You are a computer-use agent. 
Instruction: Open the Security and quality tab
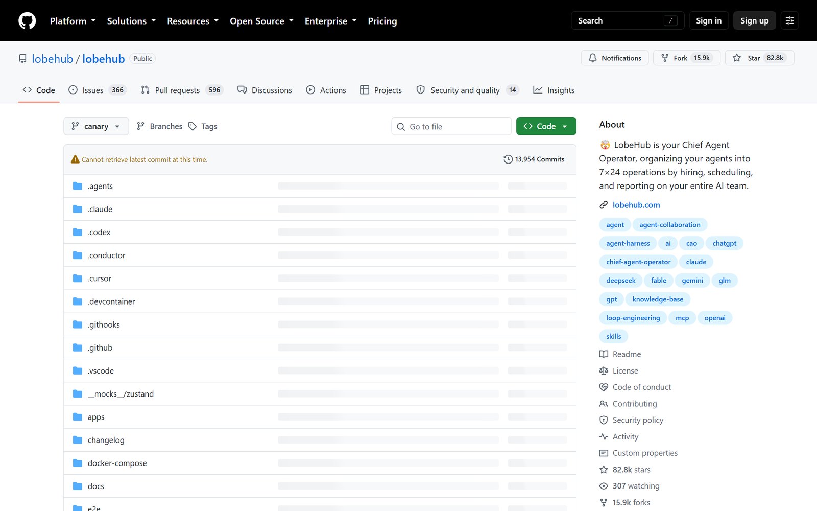[468, 90]
